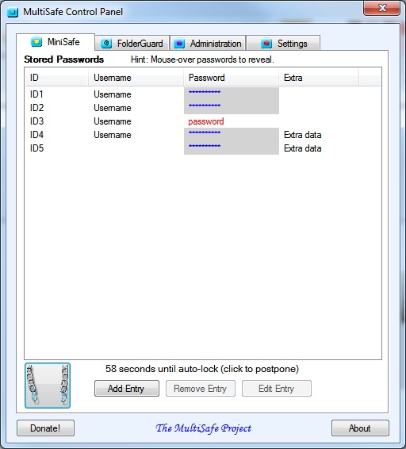
Task: Click the chain lock image icon
Action: click(48, 386)
